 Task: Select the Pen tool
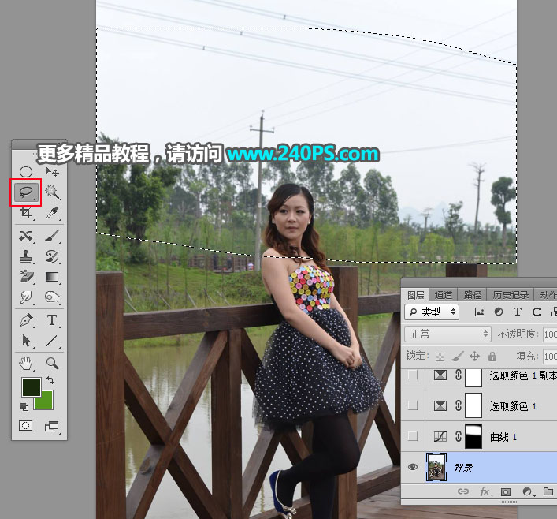pos(26,320)
